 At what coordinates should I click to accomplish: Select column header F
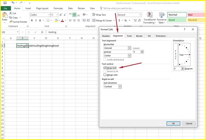[x=70, y=38]
